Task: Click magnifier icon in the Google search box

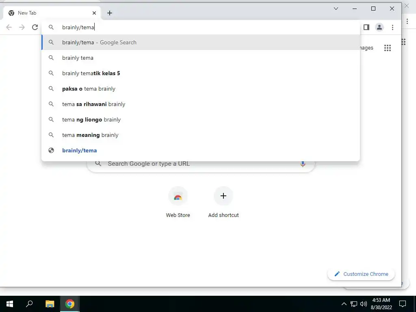Action: point(98,164)
